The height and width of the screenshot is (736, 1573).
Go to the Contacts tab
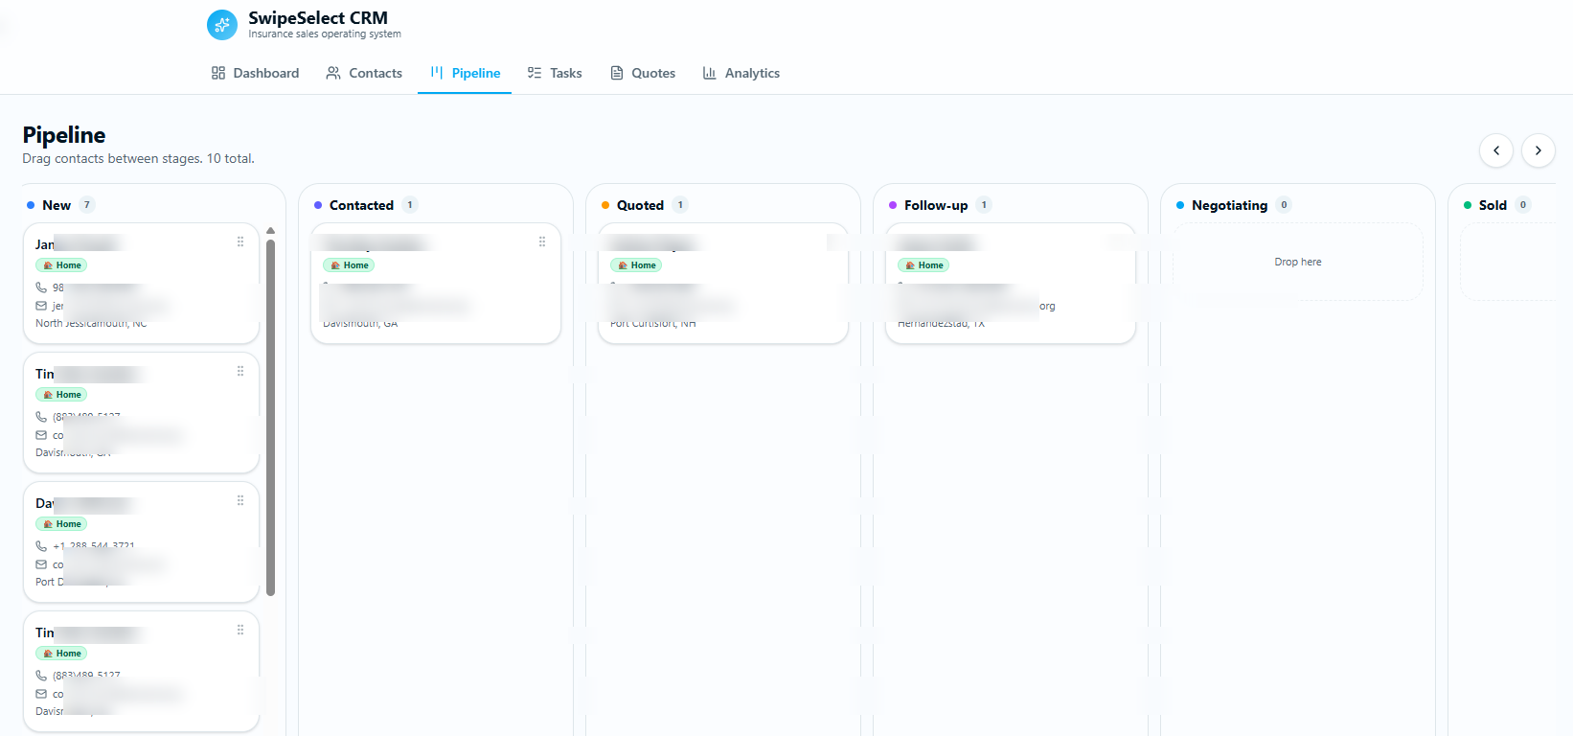(x=364, y=73)
